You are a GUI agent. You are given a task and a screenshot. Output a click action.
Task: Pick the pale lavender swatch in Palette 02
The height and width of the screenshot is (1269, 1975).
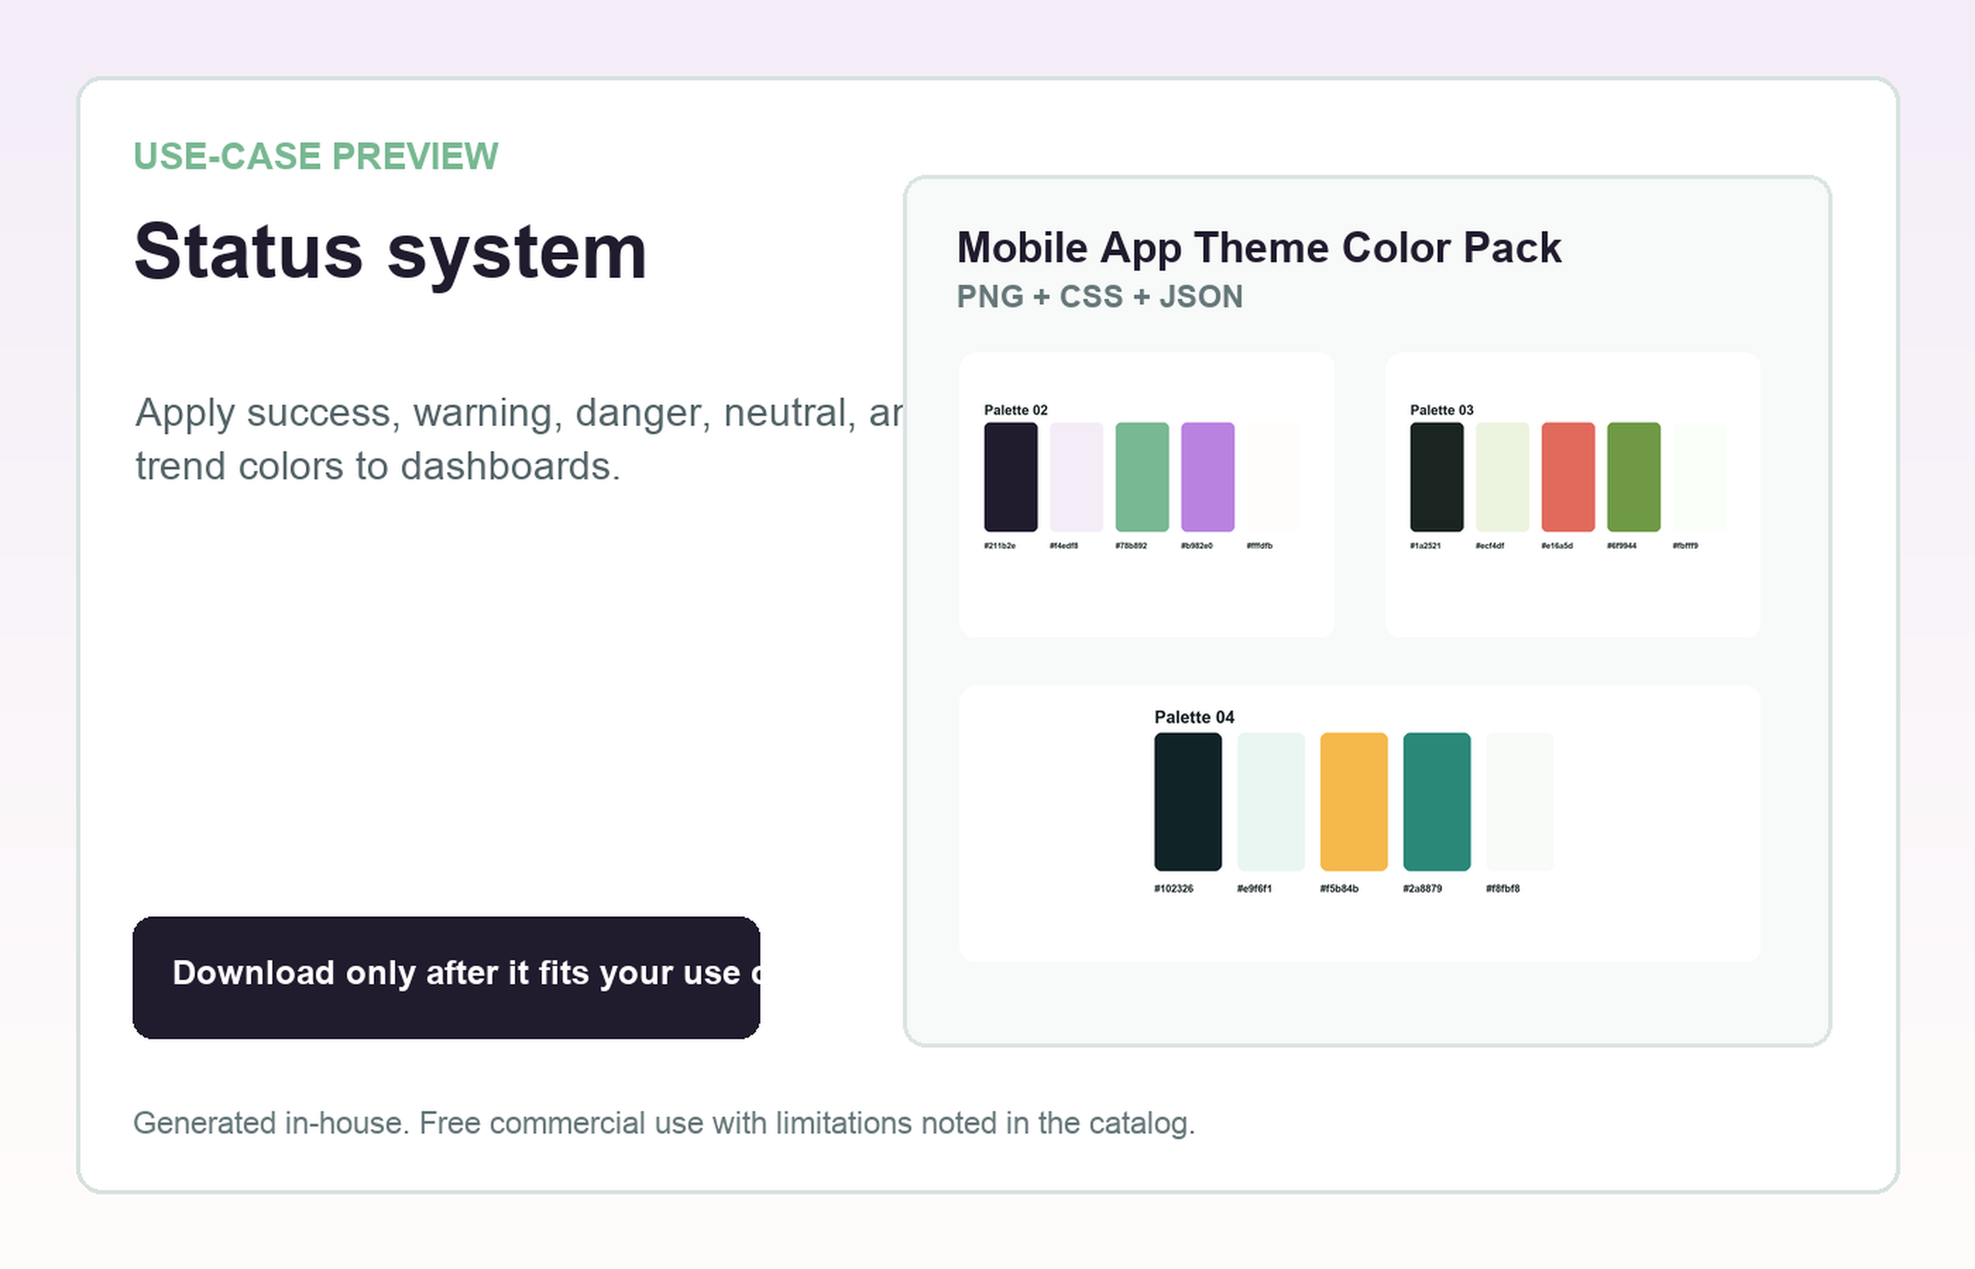[x=1076, y=477]
